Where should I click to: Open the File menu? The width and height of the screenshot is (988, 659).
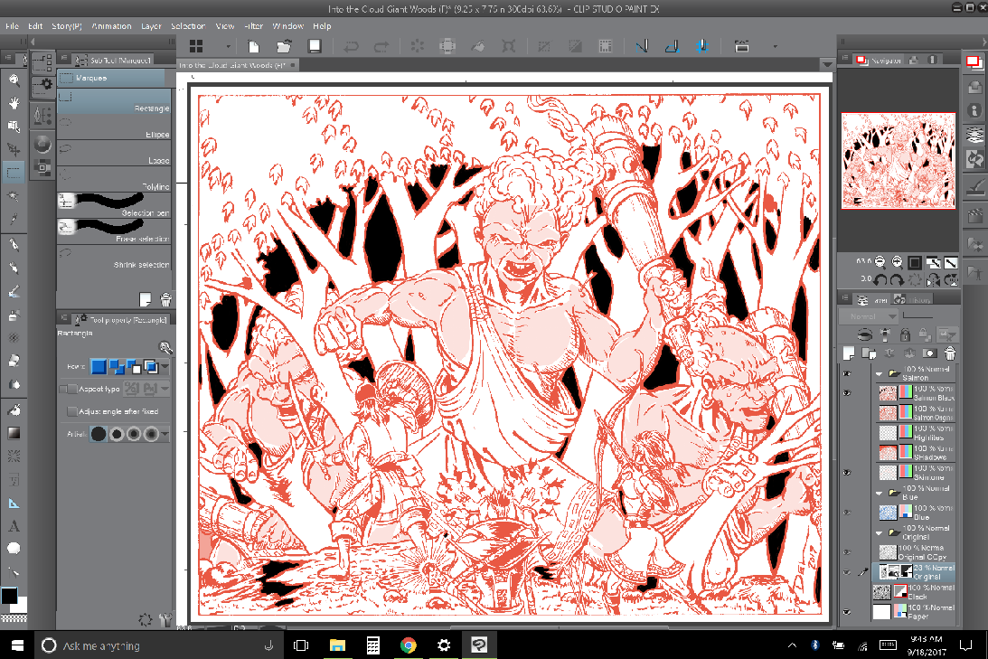[12, 26]
